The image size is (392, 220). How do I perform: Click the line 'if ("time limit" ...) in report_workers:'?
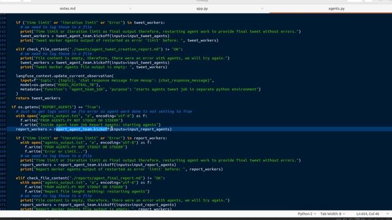click(x=91, y=138)
